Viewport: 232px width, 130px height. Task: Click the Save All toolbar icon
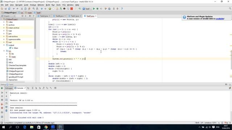pos(6,9)
